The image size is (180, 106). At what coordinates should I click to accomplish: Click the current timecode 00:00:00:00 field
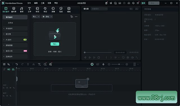tap(120, 52)
